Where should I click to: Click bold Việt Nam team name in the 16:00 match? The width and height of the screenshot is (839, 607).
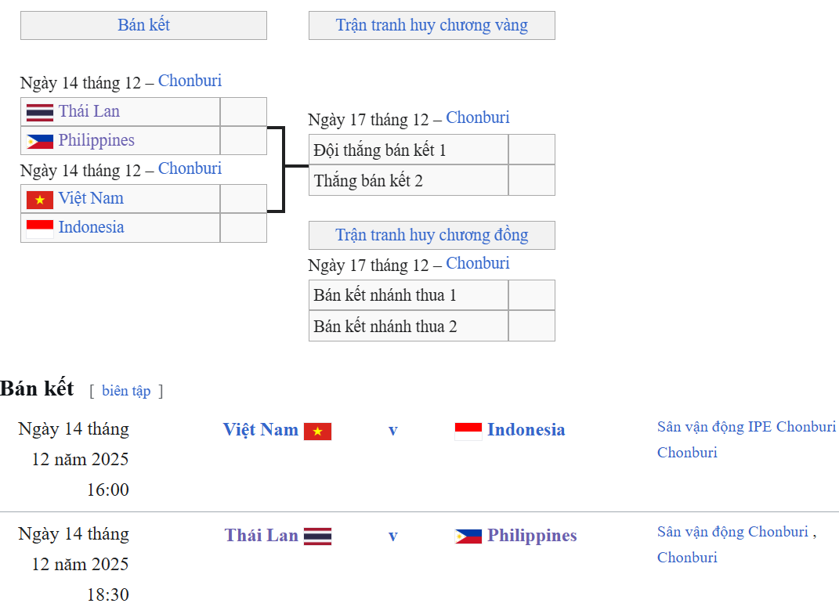pos(261,429)
